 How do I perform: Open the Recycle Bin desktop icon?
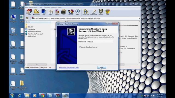tap(13, 32)
